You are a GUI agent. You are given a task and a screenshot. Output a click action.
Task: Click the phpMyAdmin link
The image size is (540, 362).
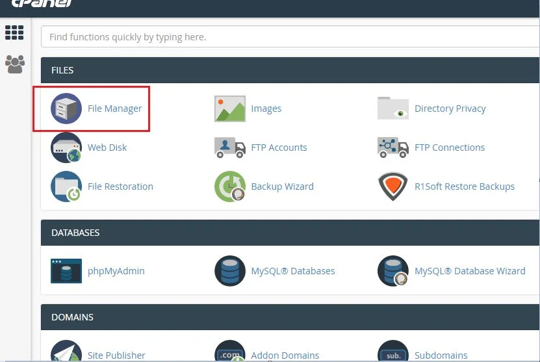tap(116, 271)
